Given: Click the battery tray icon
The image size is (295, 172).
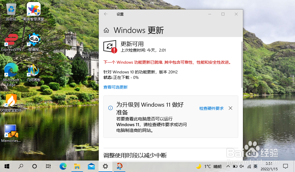Looking at the screenshot, I should [235, 166].
